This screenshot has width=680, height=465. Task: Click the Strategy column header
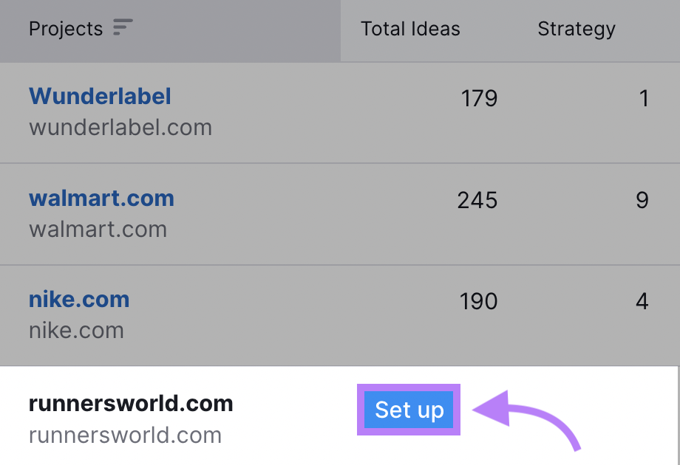pos(576,30)
